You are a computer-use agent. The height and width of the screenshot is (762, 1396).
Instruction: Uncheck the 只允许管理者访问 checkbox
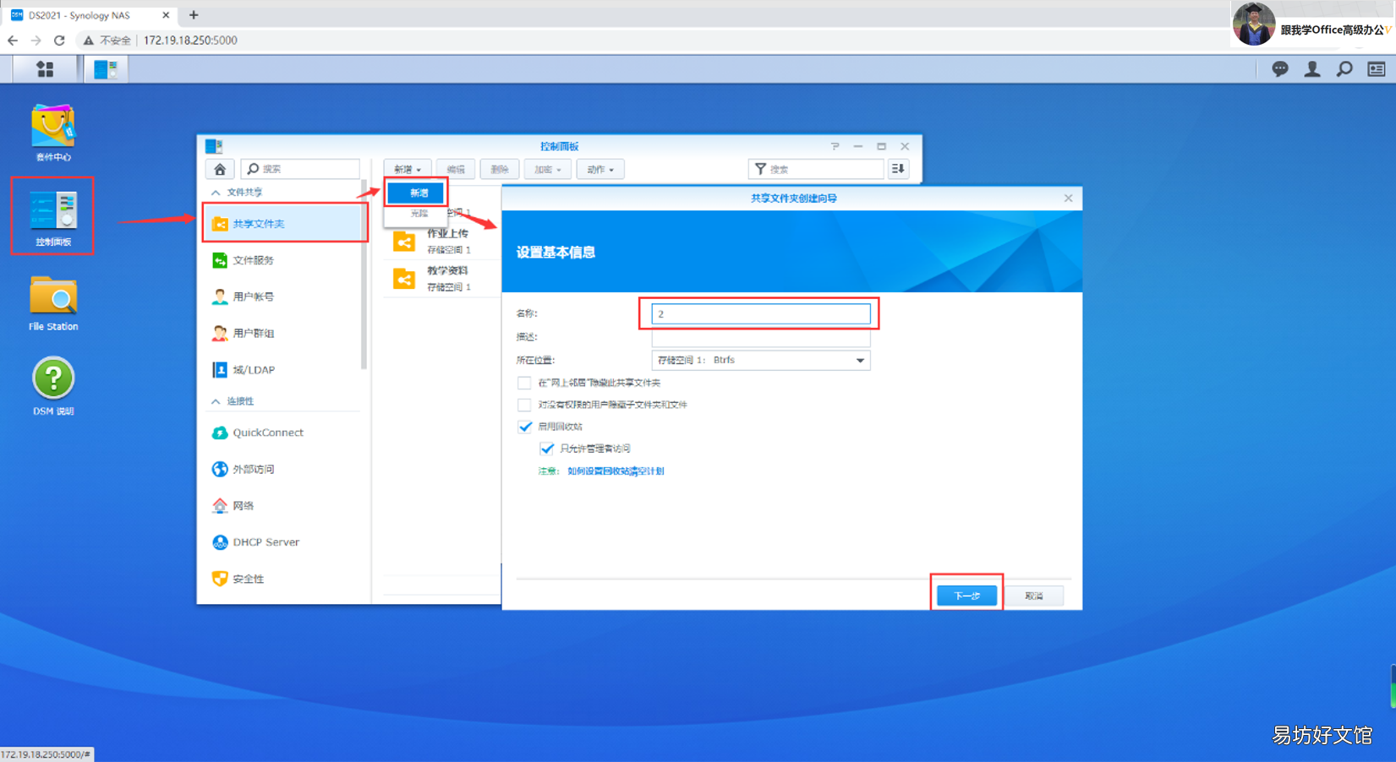tap(547, 449)
